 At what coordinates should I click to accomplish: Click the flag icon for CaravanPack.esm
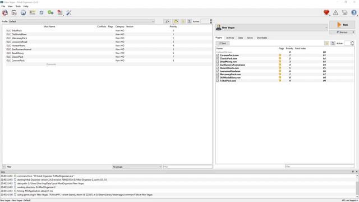coord(280,55)
